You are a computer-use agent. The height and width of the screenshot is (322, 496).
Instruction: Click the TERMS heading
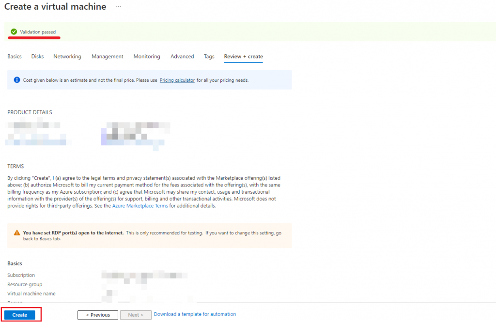pyautogui.click(x=15, y=166)
